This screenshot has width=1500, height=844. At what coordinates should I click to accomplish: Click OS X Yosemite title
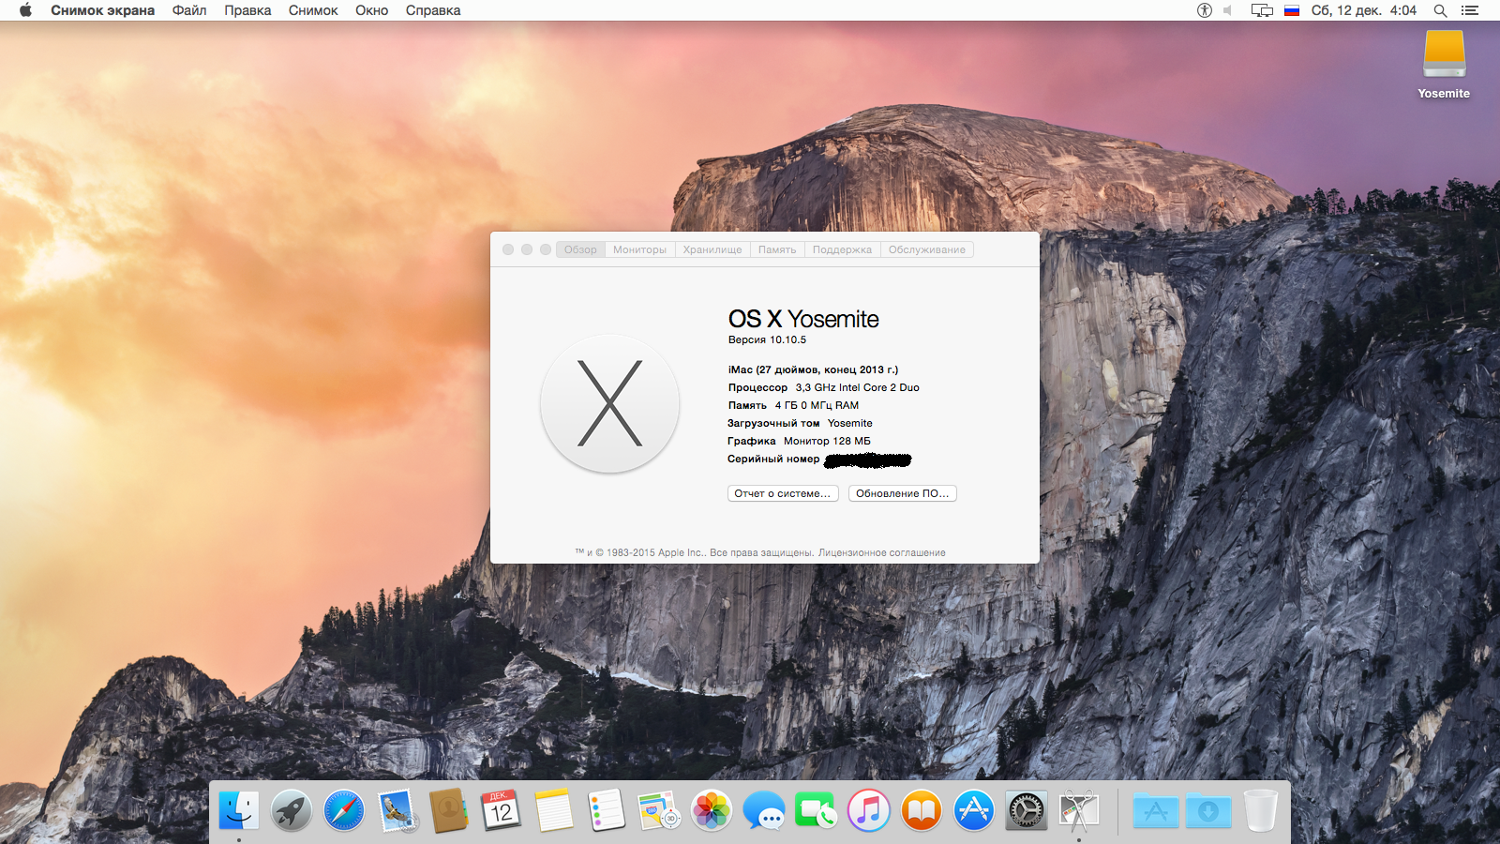[x=803, y=319]
